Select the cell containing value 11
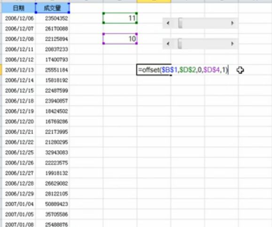The width and height of the screenshot is (272, 227). 120,18
